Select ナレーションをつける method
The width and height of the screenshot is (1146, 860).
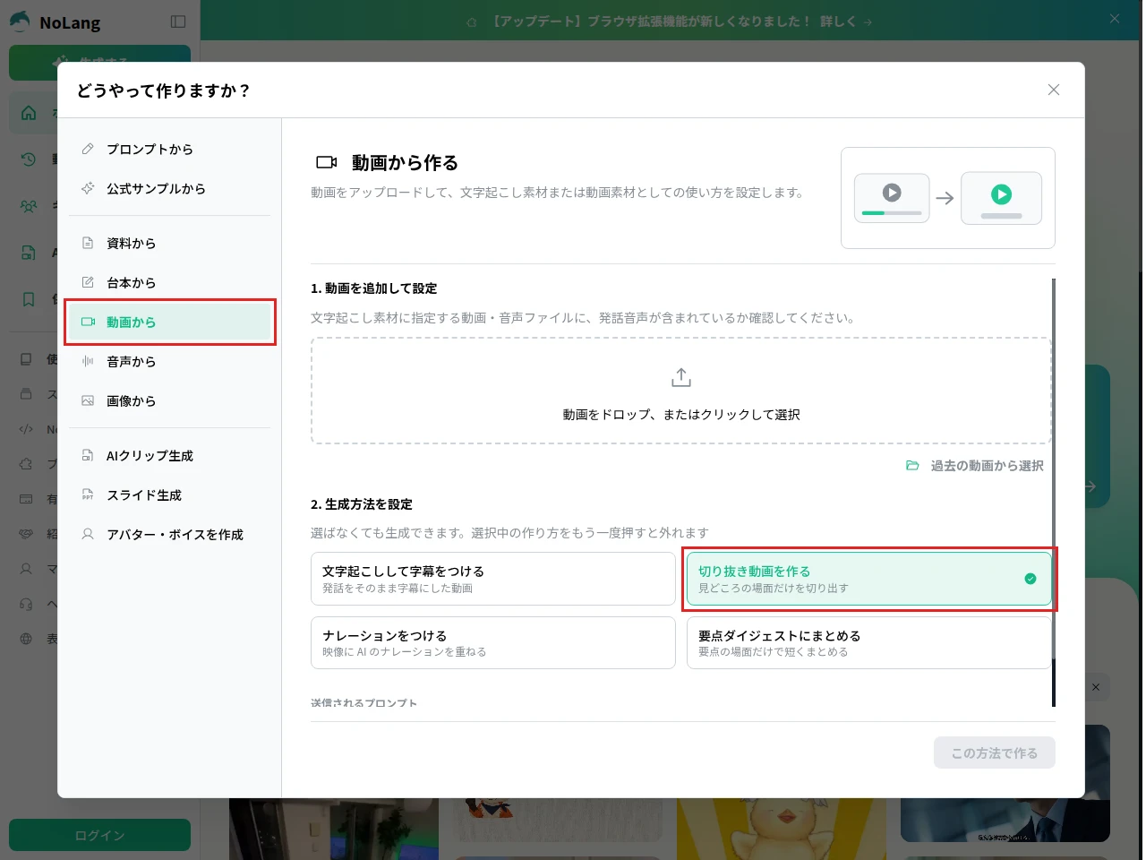pyautogui.click(x=493, y=642)
